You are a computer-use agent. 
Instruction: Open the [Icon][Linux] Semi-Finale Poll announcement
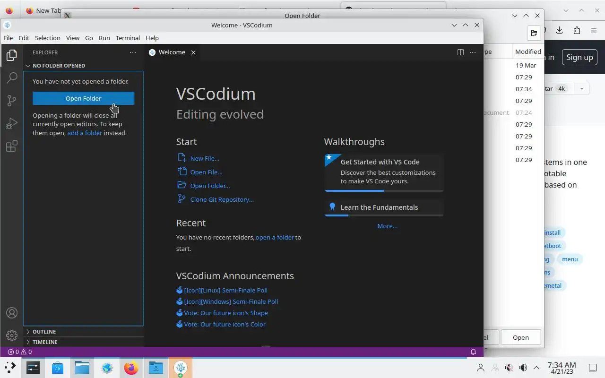pos(225,290)
